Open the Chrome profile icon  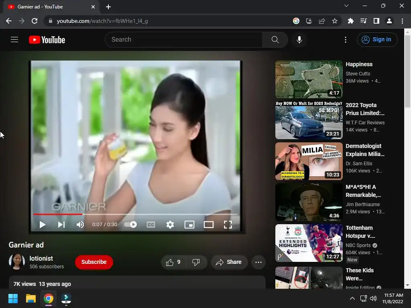click(x=389, y=21)
